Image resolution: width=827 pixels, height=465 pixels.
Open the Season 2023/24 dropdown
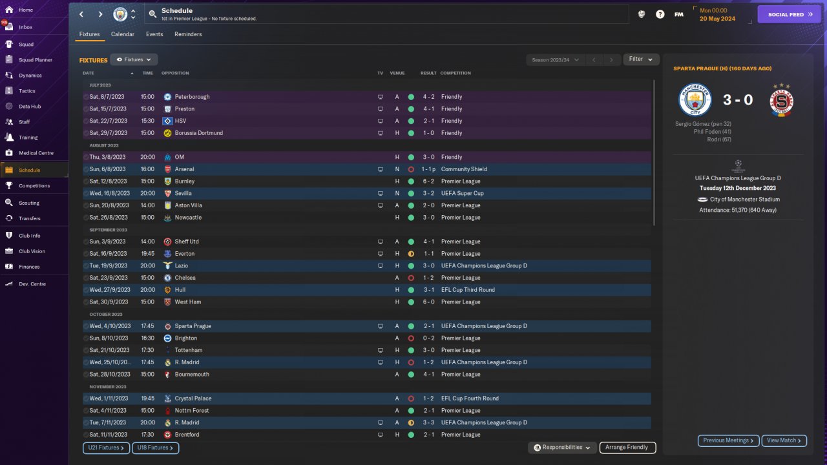[x=555, y=60]
